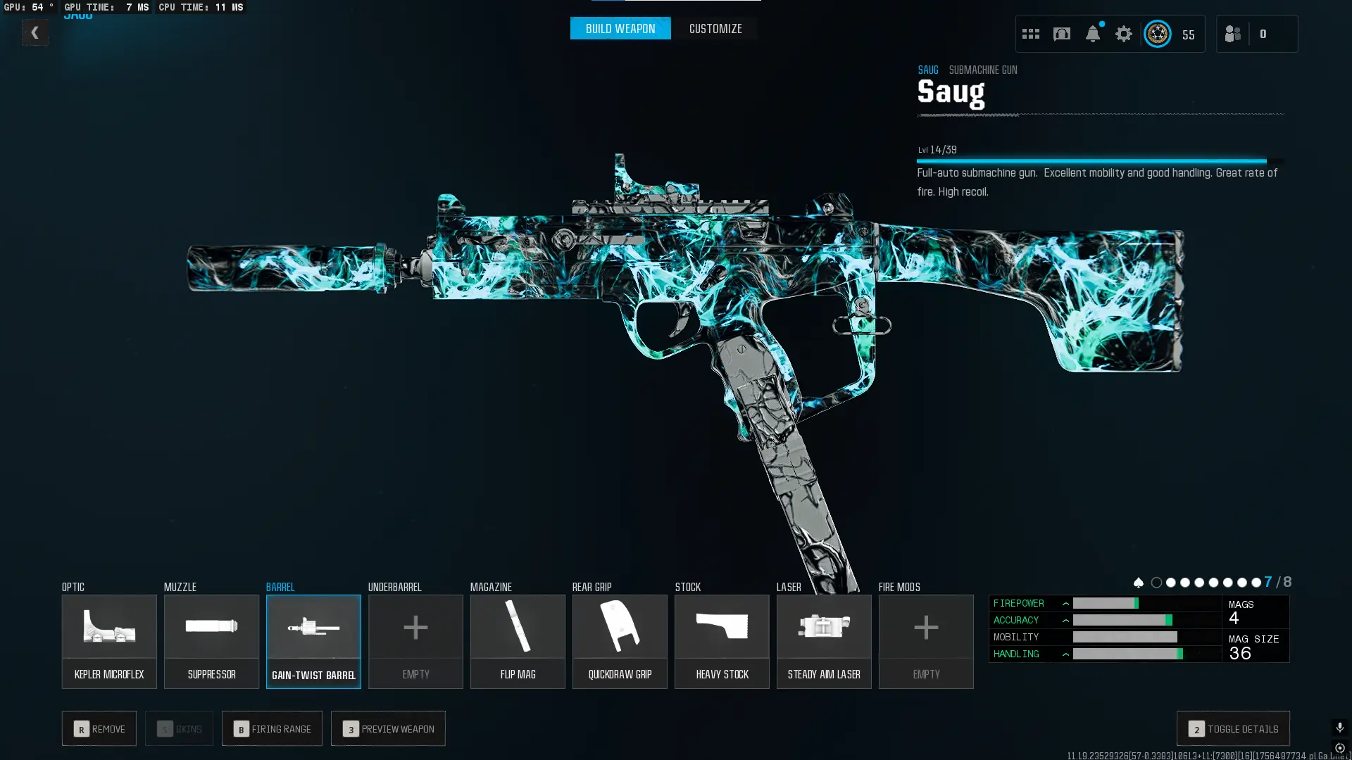The image size is (1352, 760).
Task: Click the player rank emblem
Action: [x=1157, y=34]
